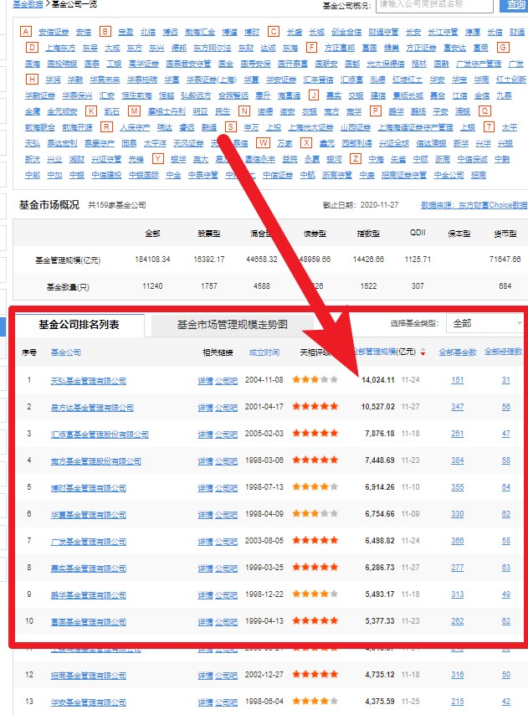Select the 184108.34 total scale cell
Screen dimensions: 528x715
point(152,260)
